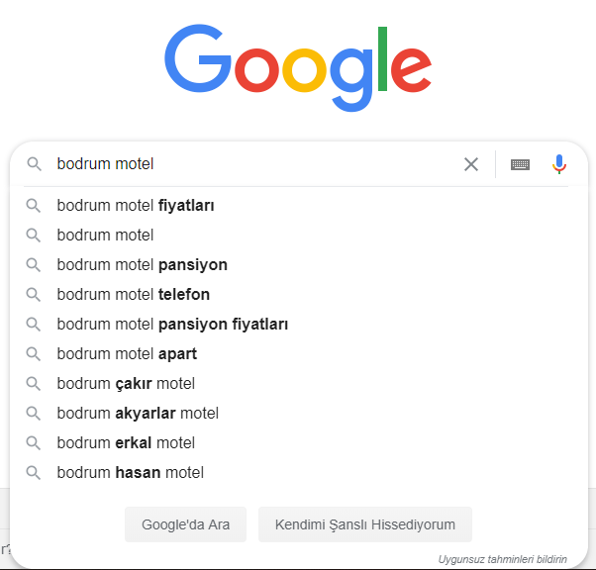
Task: Select the suggestion 'bodrum erkal motel'
Action: [x=298, y=442]
